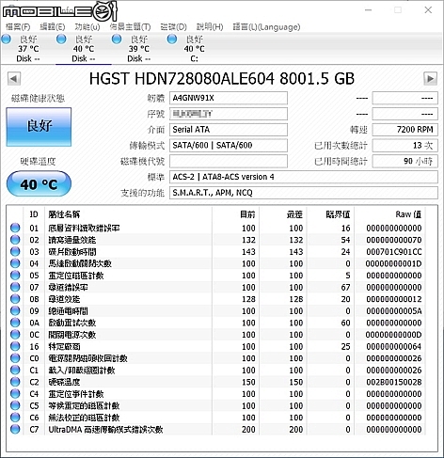Image resolution: width=444 pixels, height=458 pixels.
Task: Click the ID column header
Action: (x=34, y=214)
